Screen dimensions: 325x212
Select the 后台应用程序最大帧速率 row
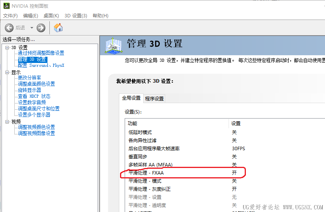225,149
